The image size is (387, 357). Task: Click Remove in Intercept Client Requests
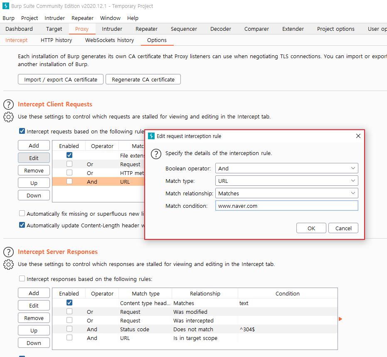[x=34, y=170]
